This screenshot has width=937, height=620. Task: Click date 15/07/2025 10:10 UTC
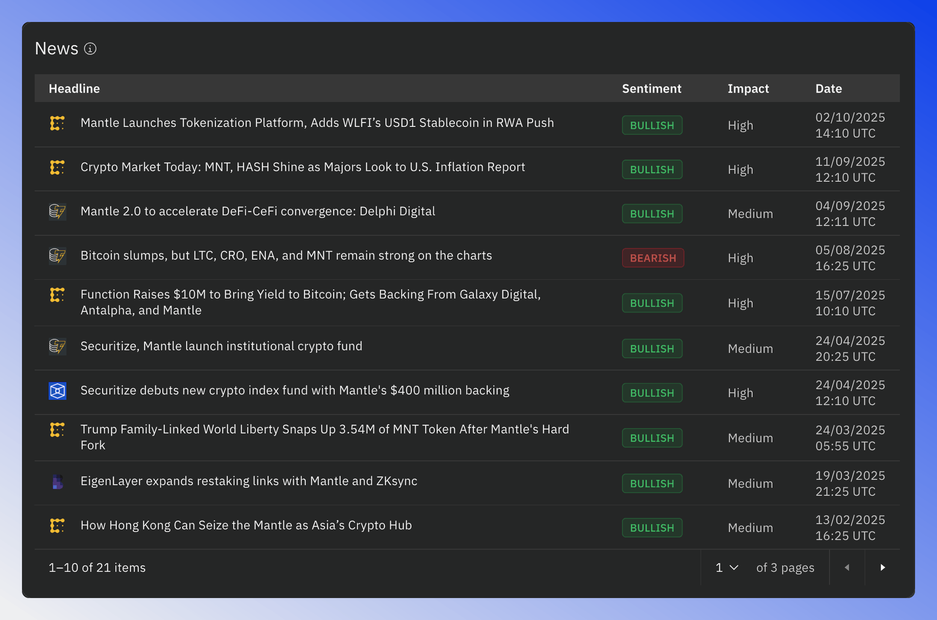pyautogui.click(x=850, y=303)
